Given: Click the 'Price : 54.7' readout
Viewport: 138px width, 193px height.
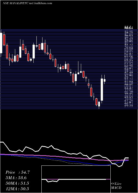Looking at the screenshot, I should point(17,172).
